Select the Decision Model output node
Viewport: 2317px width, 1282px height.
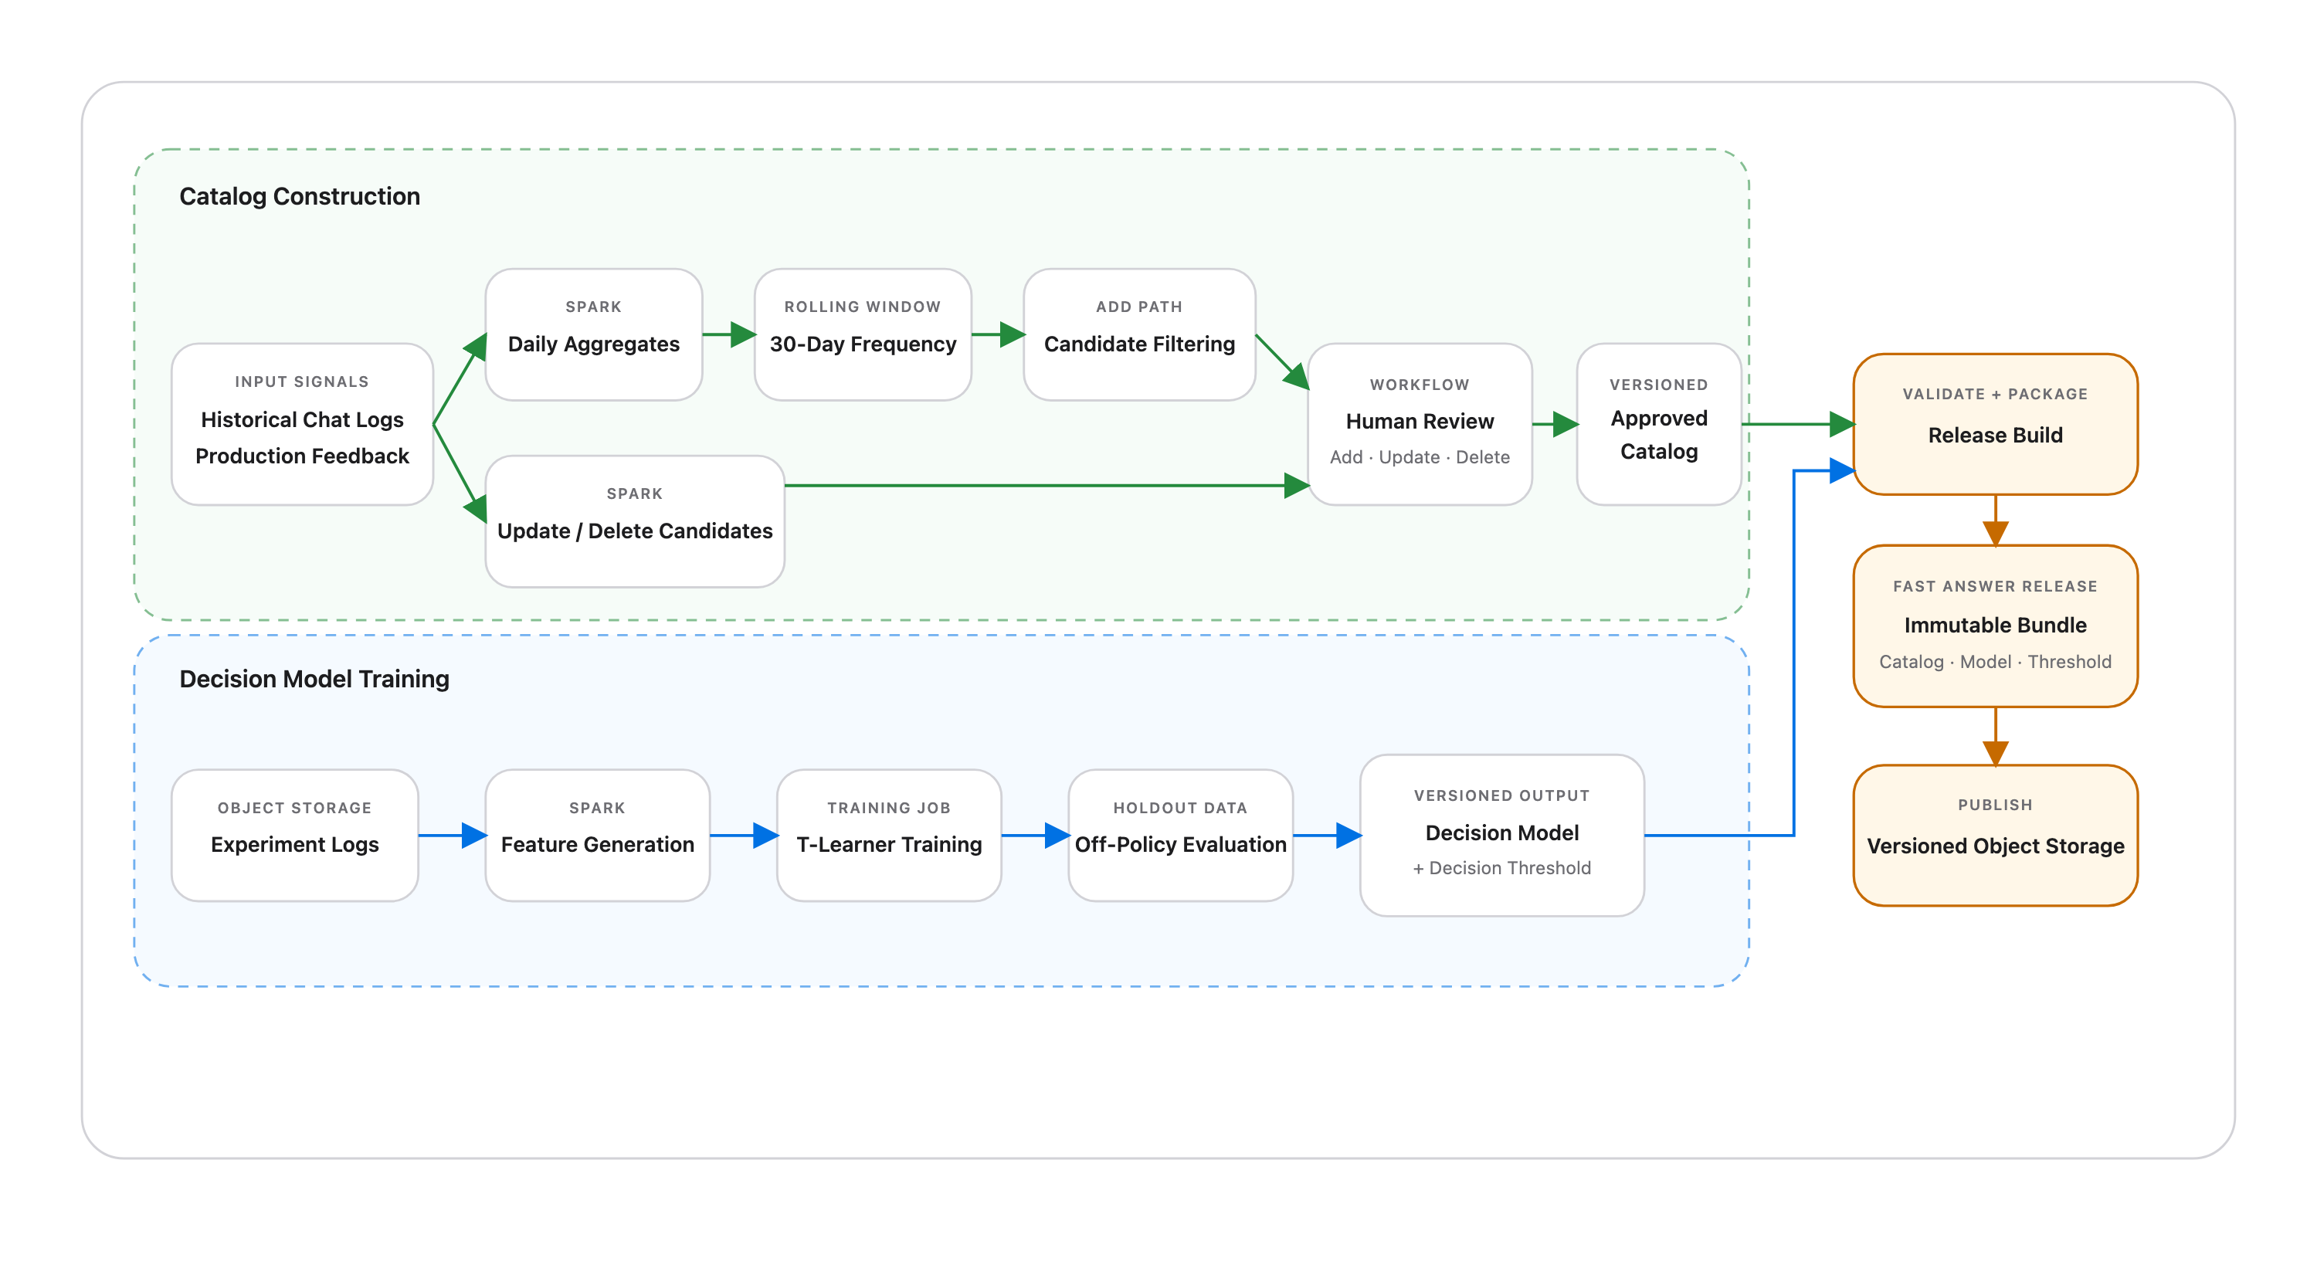tap(1502, 835)
